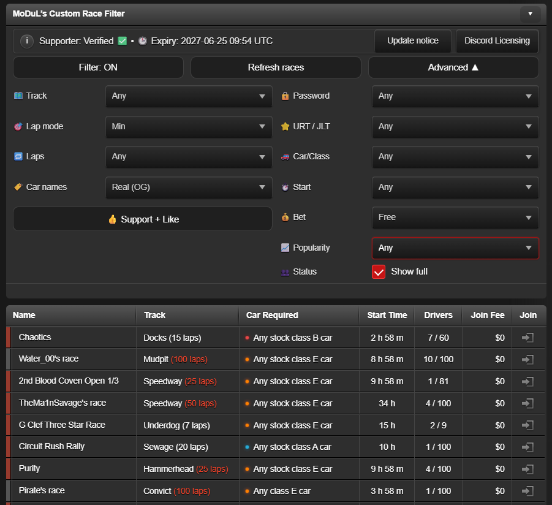Viewport: 552px width, 505px height.
Task: Click the blue class A dot in Circuit Rush Rally row
Action: (x=247, y=447)
